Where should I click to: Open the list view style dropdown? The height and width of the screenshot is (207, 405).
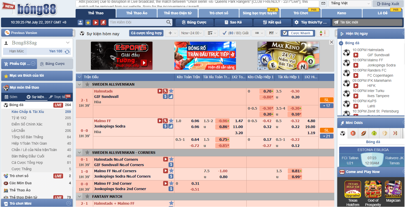259,33
